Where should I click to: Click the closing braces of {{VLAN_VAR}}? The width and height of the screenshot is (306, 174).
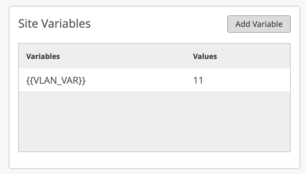[x=83, y=80]
